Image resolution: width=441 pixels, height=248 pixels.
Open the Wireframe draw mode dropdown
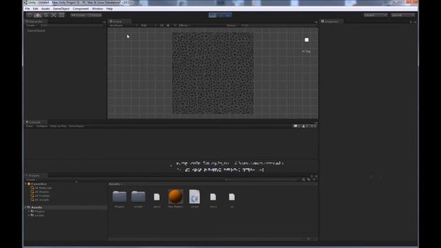point(123,25)
